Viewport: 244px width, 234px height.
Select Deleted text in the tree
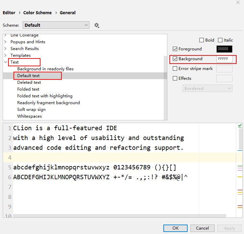[29, 83]
